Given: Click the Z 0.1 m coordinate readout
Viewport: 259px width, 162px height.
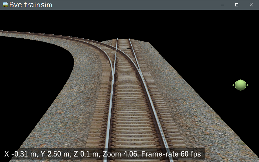Looking at the screenshot, I should pyautogui.click(x=87, y=154).
